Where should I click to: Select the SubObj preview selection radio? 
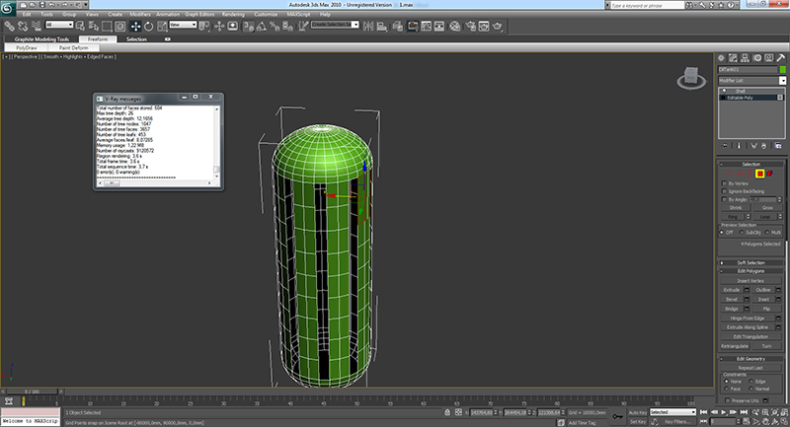tap(742, 233)
